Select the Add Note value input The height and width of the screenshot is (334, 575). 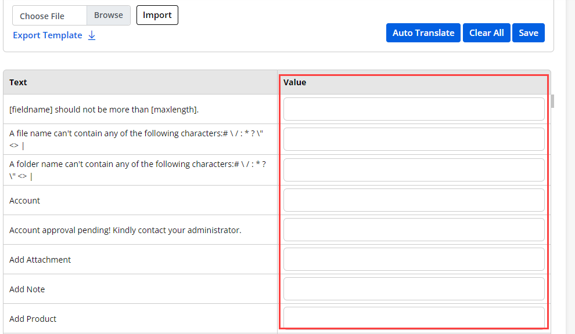[x=414, y=289]
